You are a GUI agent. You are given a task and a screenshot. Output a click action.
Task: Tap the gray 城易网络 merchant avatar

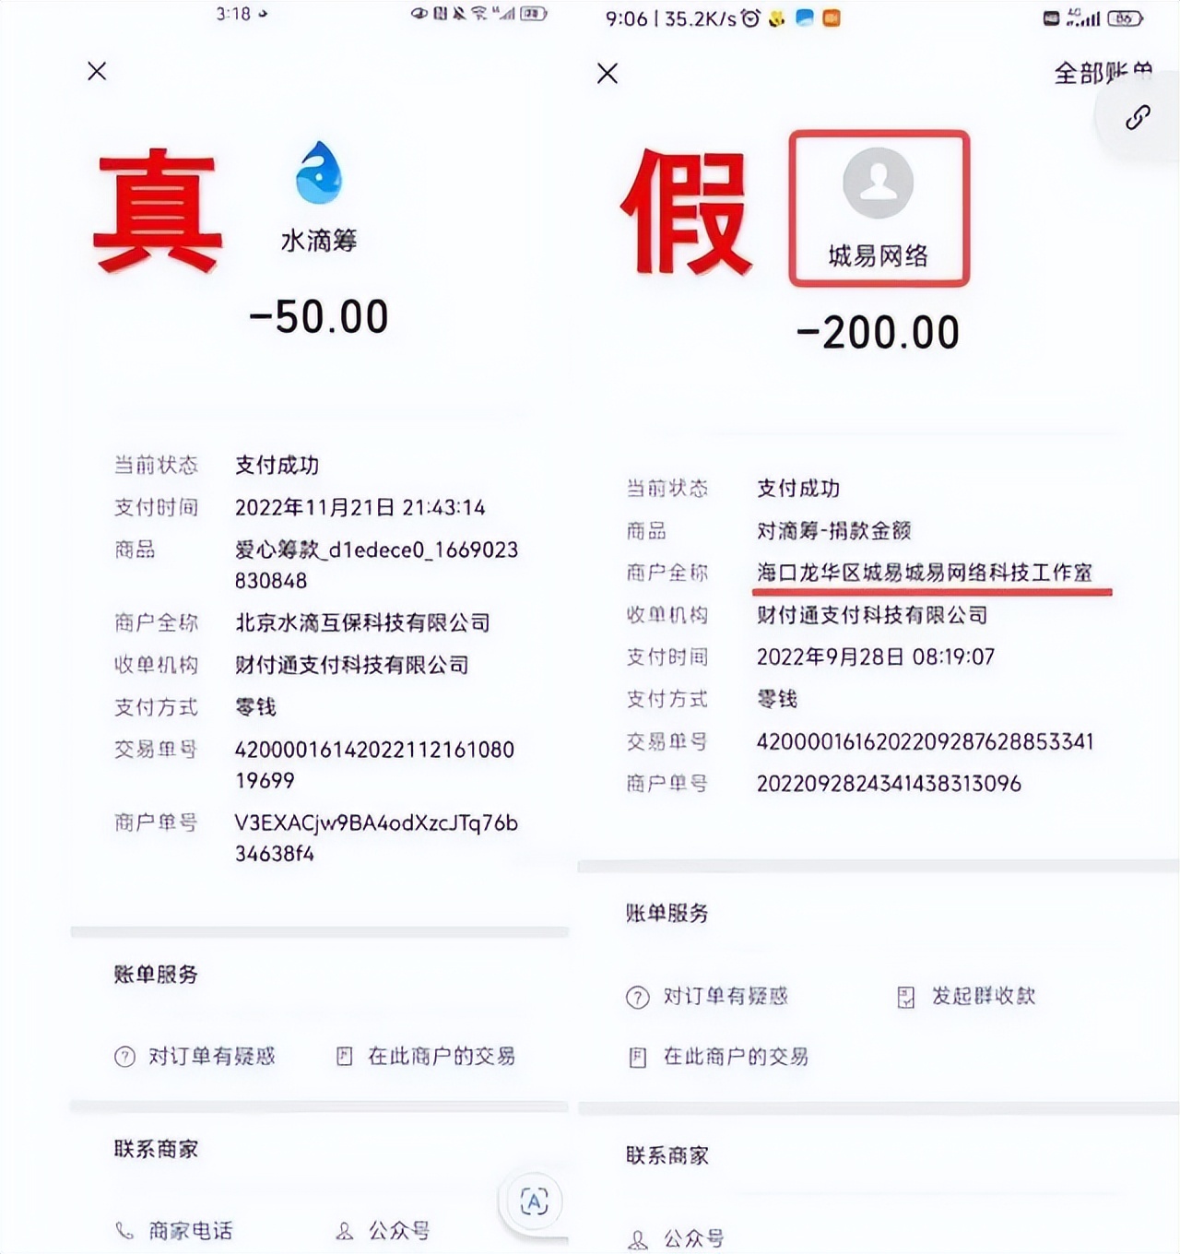pos(879,183)
